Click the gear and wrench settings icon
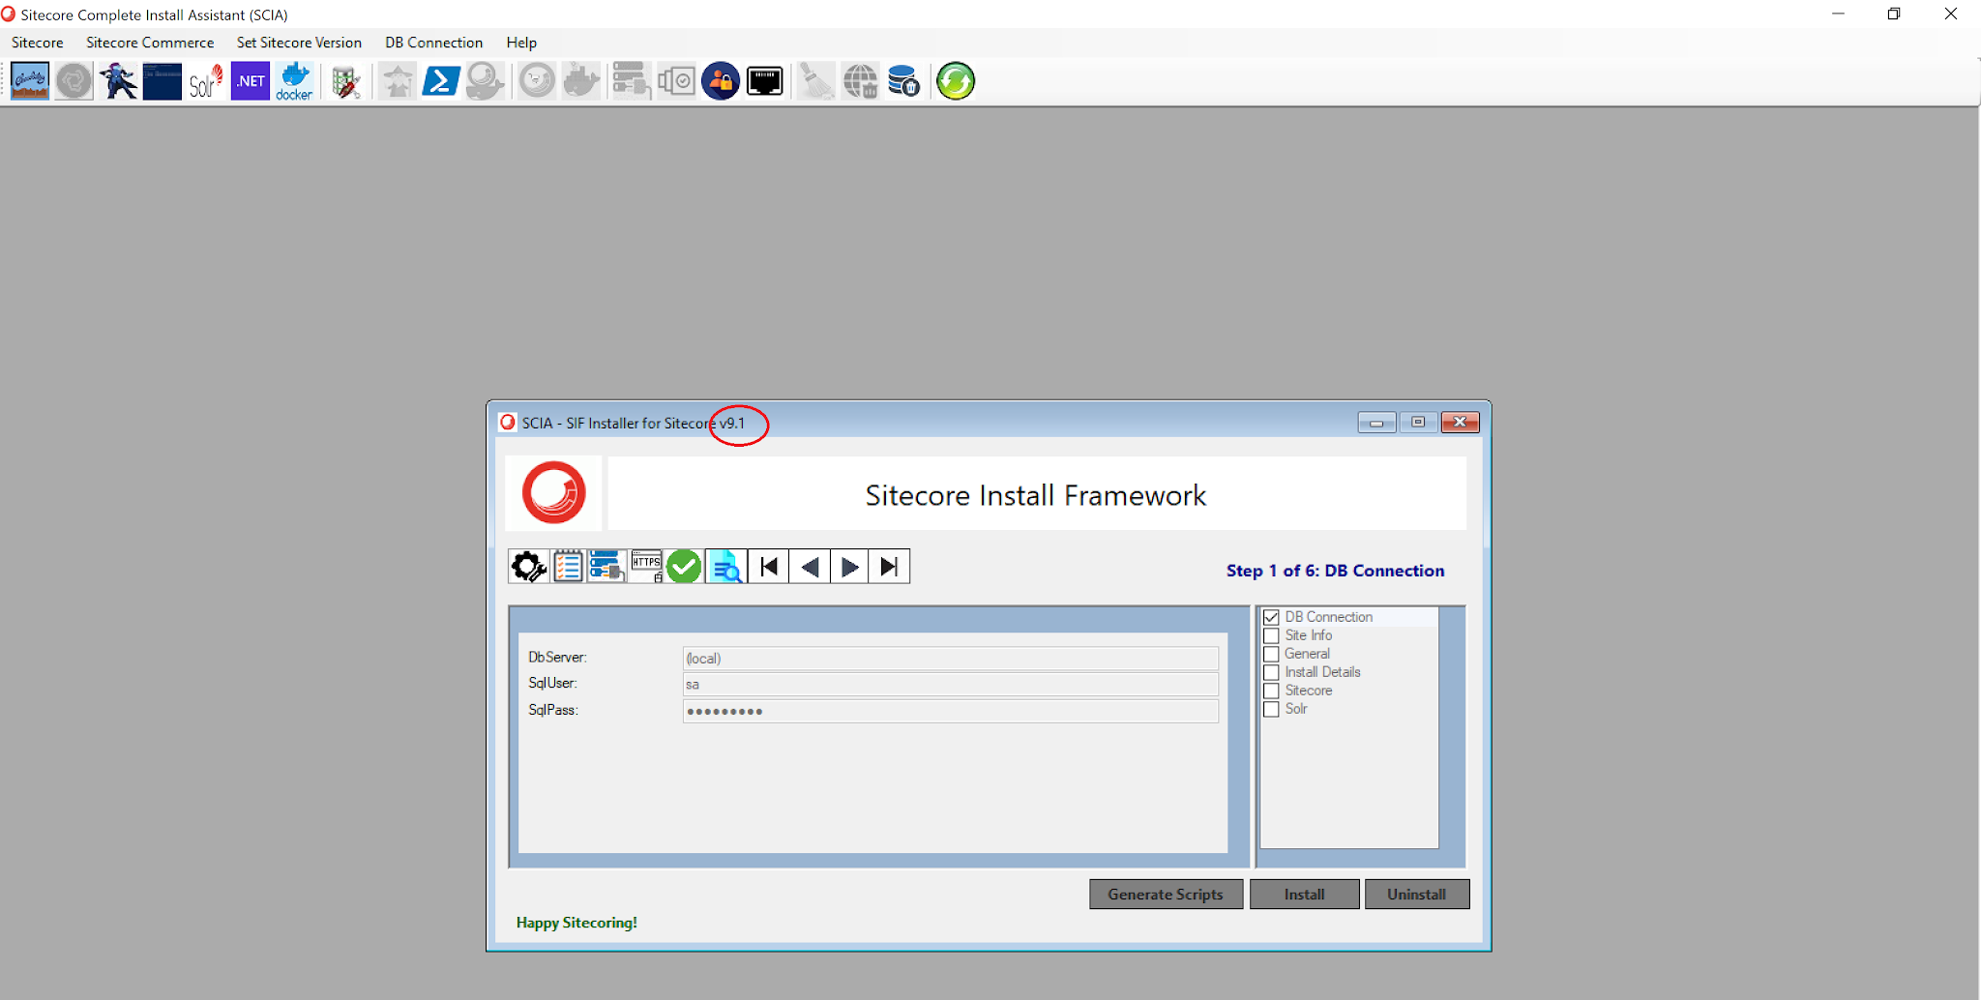Screen dimensions: 1981x1000 [528, 567]
